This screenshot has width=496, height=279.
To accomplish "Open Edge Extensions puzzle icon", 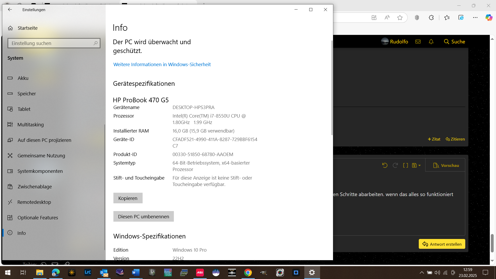I will [431, 18].
